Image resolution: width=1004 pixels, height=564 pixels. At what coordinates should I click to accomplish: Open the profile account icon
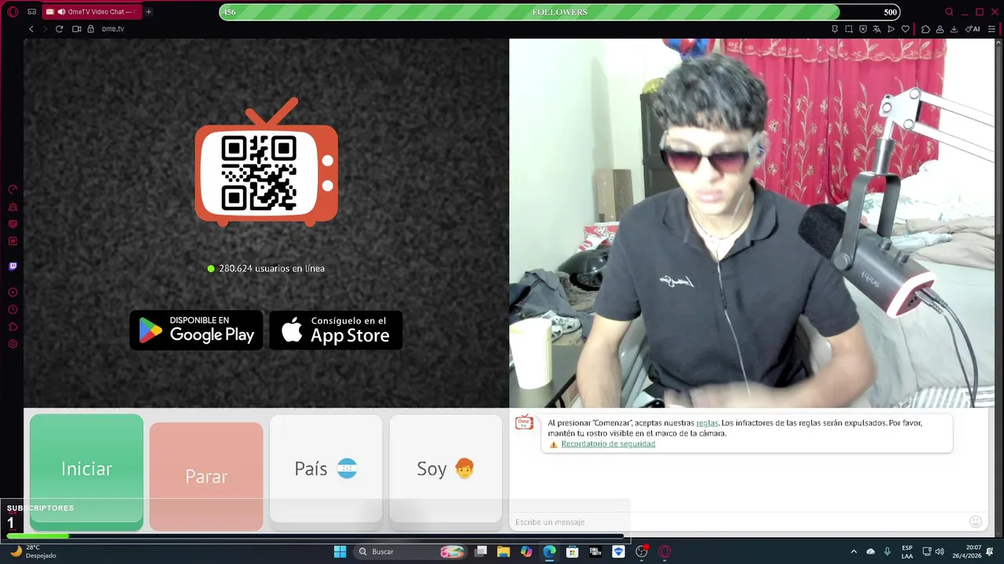click(x=940, y=29)
